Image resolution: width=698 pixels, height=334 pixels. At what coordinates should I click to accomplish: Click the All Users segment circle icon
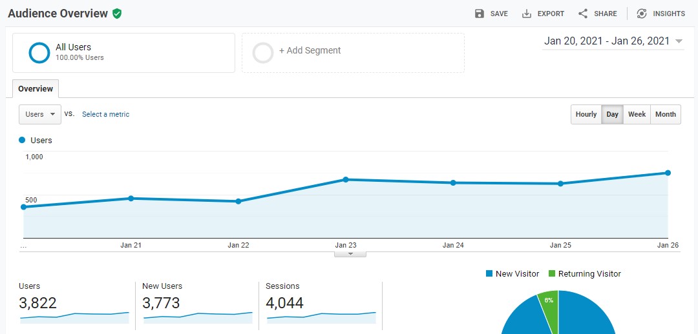click(39, 52)
